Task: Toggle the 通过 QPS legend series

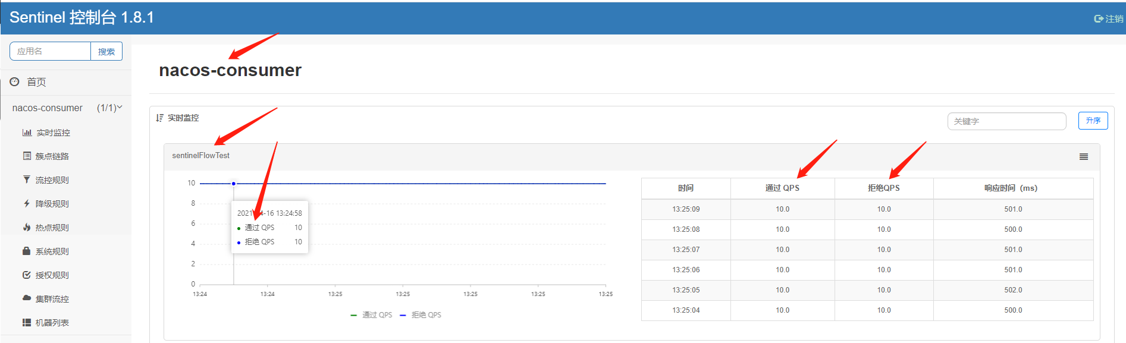Action: tap(371, 315)
